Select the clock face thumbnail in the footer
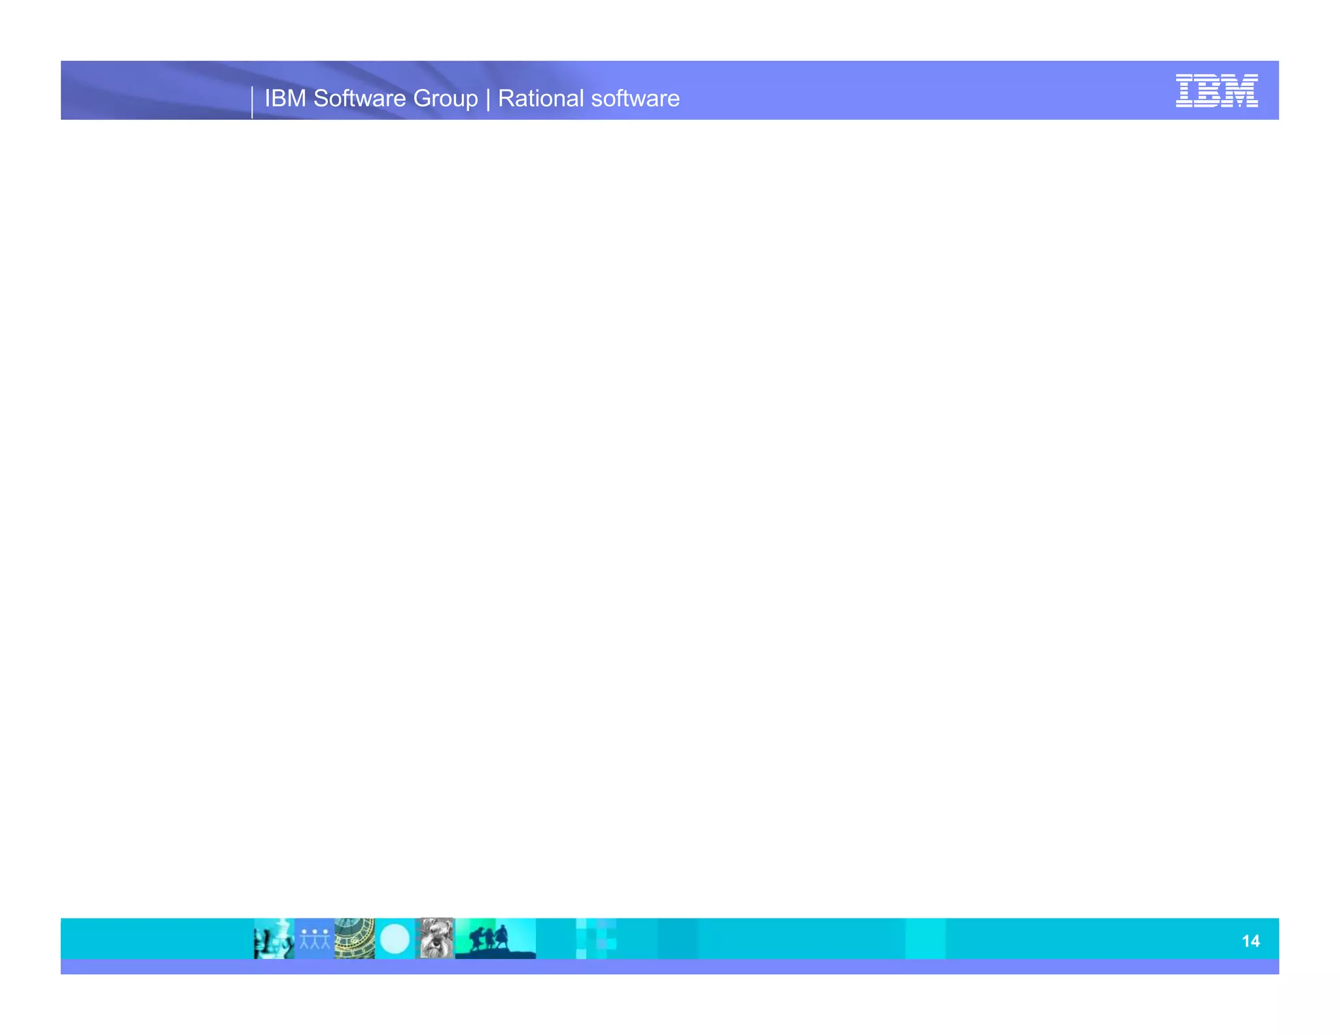 point(355,938)
